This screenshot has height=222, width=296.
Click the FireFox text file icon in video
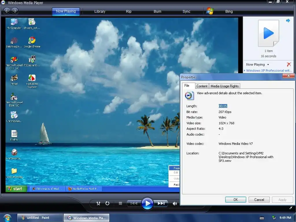coord(14,135)
